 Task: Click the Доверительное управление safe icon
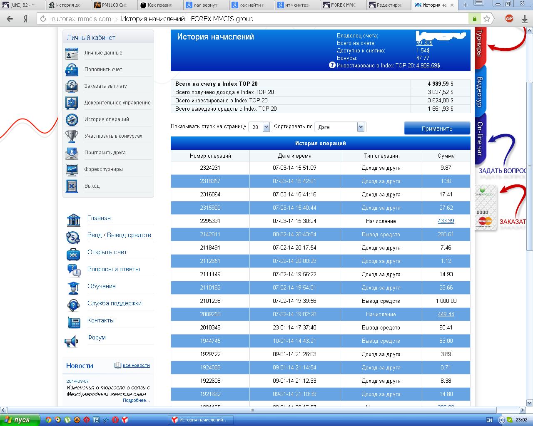pos(72,103)
